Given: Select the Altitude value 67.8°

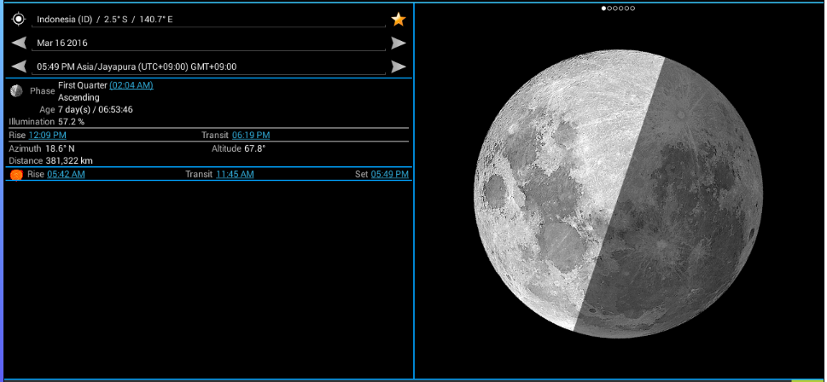Looking at the screenshot, I should click(x=254, y=148).
